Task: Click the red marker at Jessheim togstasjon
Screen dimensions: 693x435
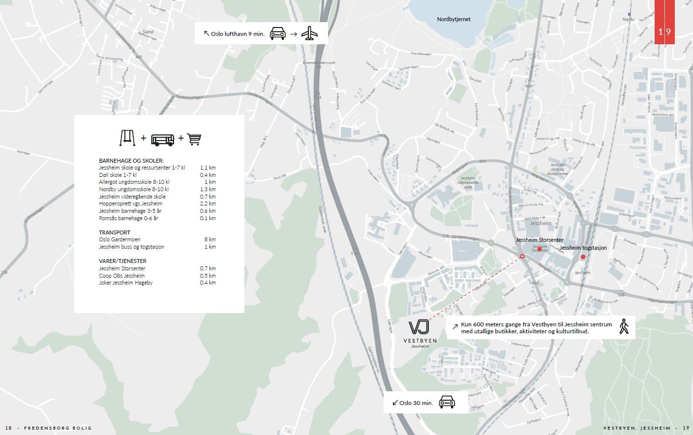Action: 583,257
